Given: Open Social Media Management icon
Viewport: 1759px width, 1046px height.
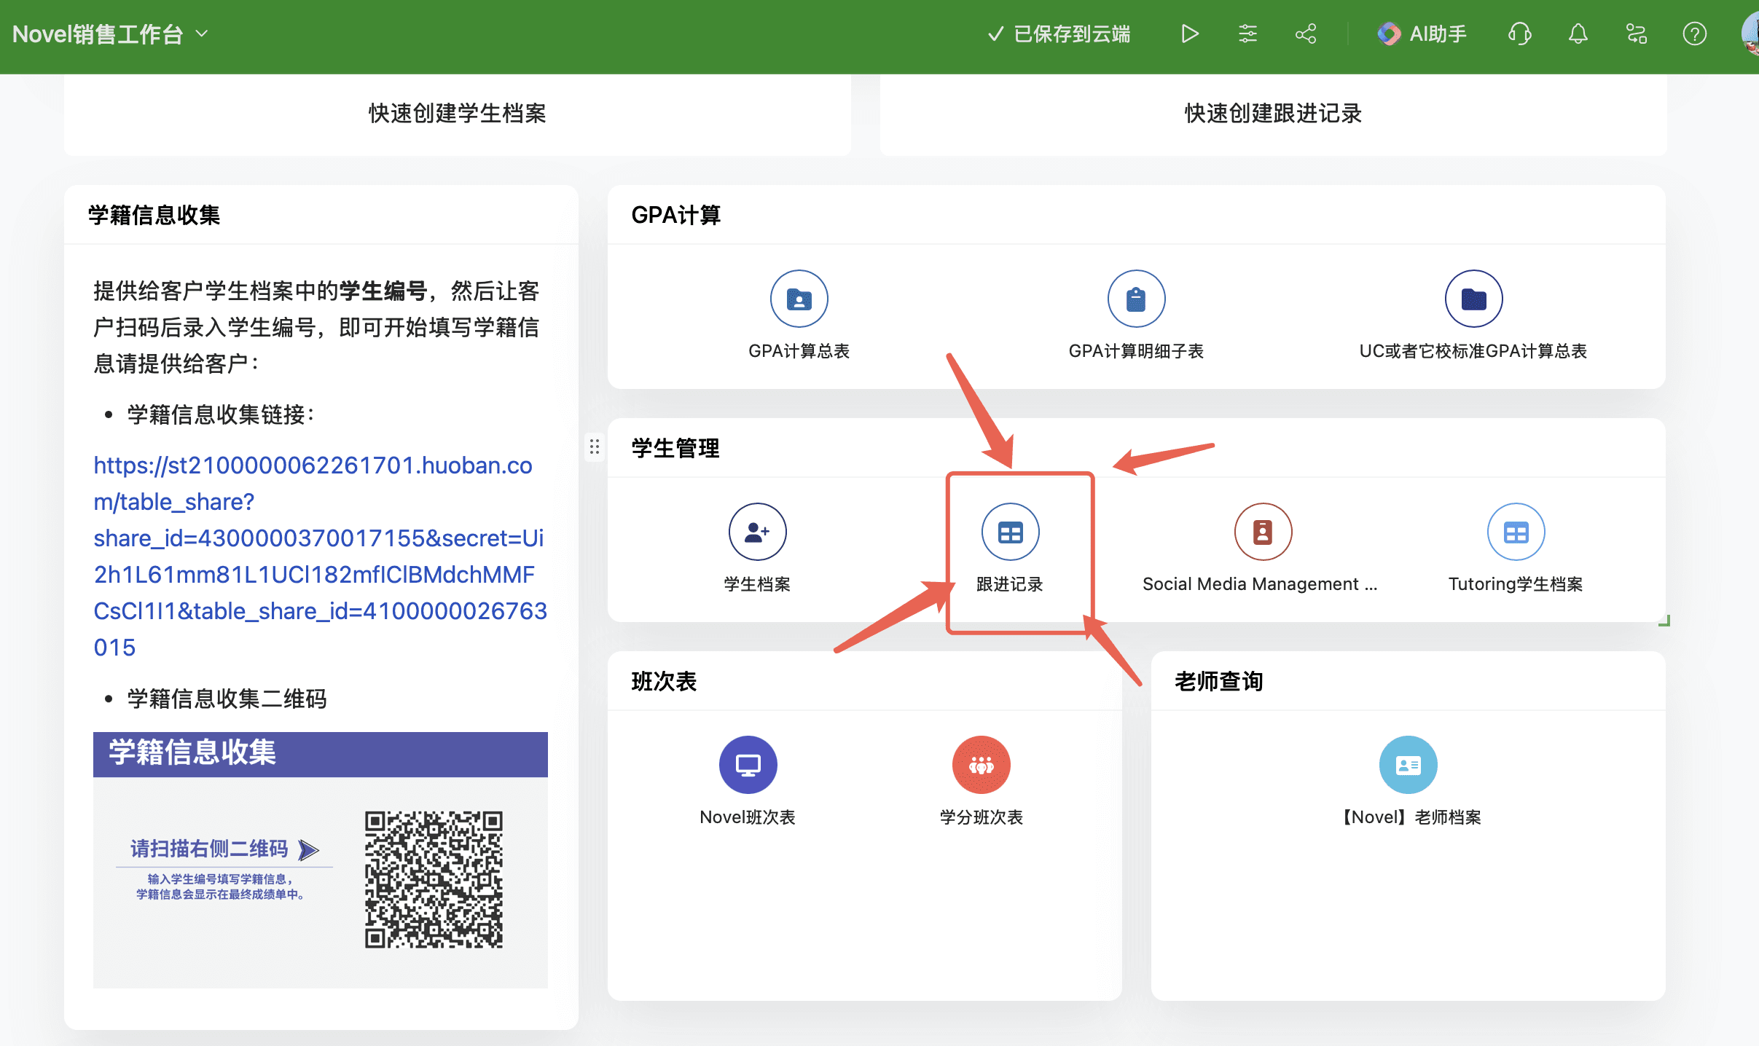Looking at the screenshot, I should [x=1263, y=532].
